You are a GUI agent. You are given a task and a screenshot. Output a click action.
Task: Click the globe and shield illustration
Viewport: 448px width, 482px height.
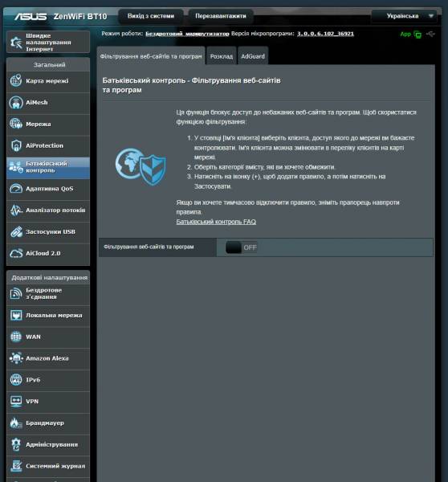pyautogui.click(x=141, y=166)
